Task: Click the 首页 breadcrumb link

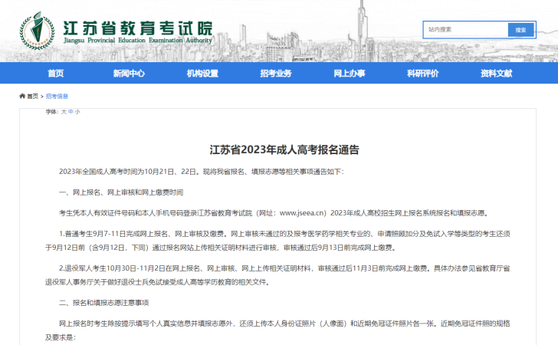Action: [33, 97]
